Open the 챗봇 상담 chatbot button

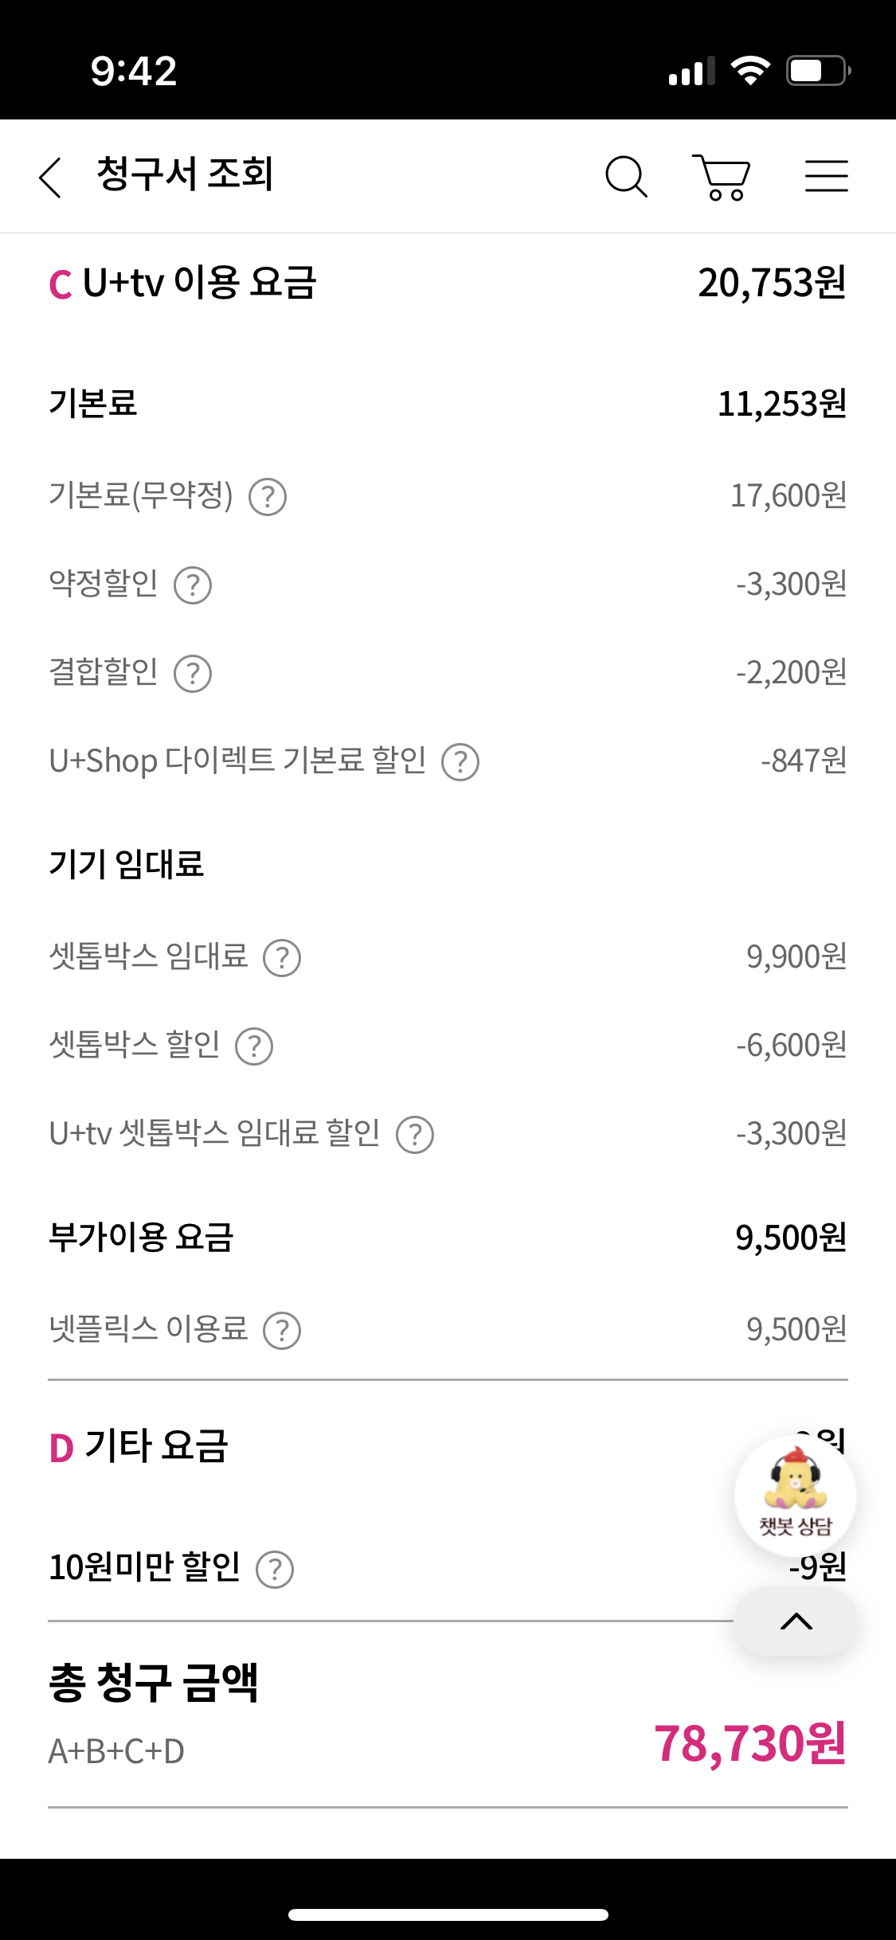[x=795, y=1496]
